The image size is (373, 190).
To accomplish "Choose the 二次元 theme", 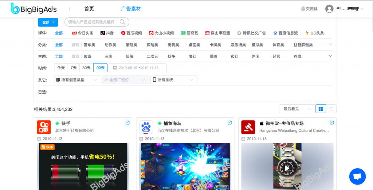I will 153,56.
